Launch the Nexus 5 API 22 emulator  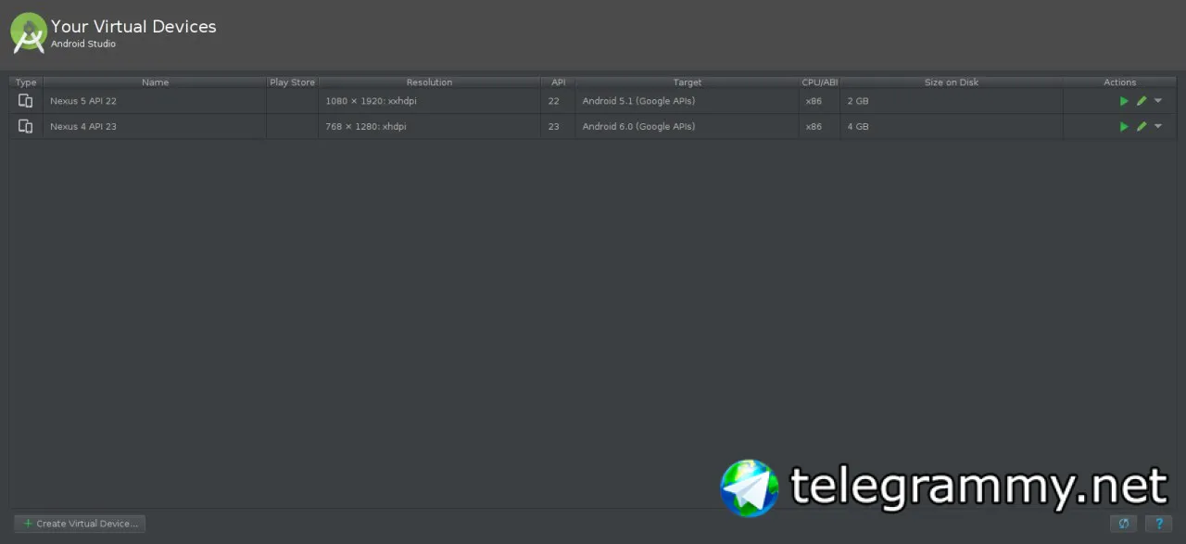coord(1124,101)
